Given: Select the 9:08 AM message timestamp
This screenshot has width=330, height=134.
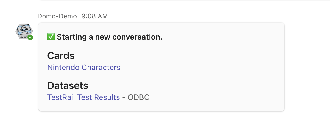Looking at the screenshot, I should coord(95,16).
